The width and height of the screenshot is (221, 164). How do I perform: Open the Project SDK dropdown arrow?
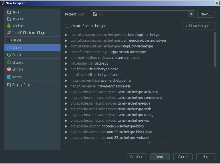[191, 14]
